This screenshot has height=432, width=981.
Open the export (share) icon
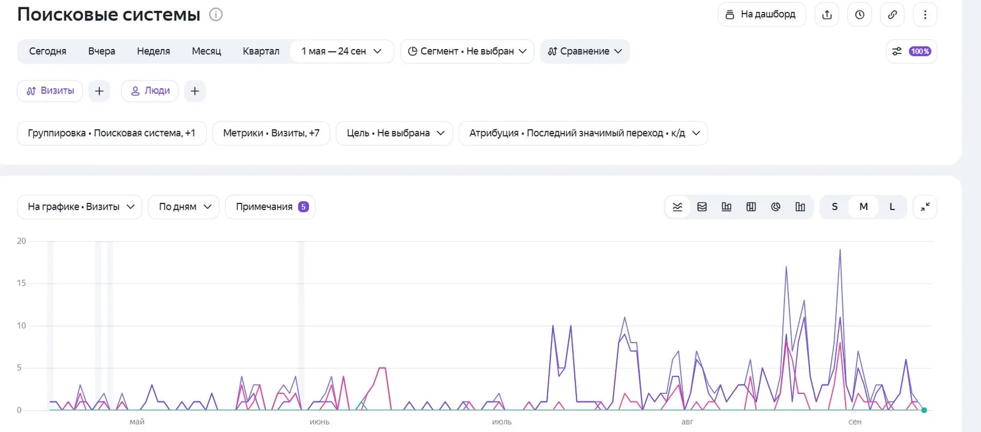[x=827, y=15]
